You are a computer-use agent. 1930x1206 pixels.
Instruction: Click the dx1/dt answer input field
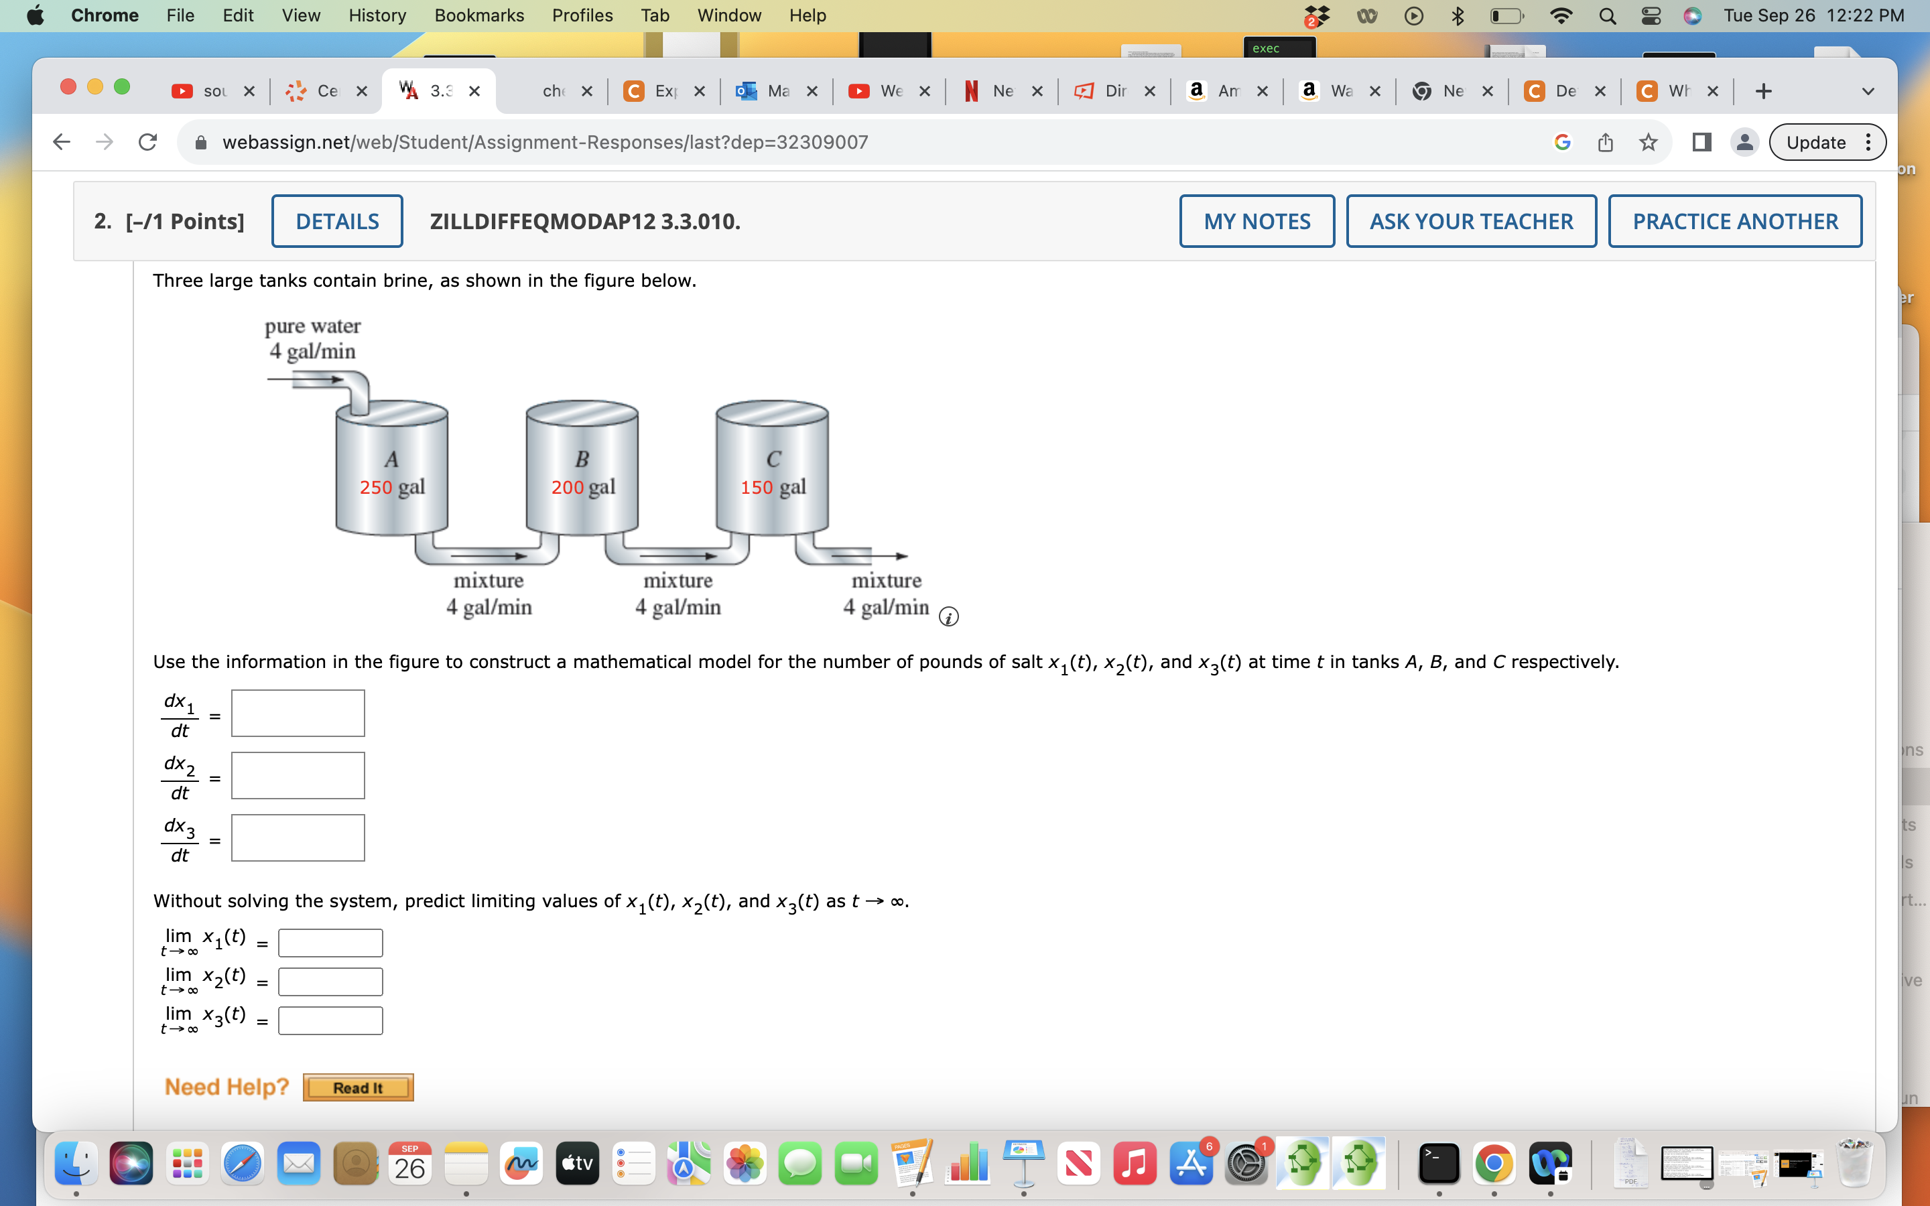(x=297, y=712)
